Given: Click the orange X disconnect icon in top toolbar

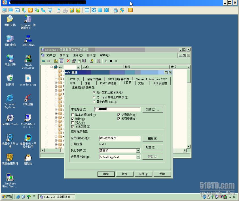Looking at the screenshot, I should (130, 10).
